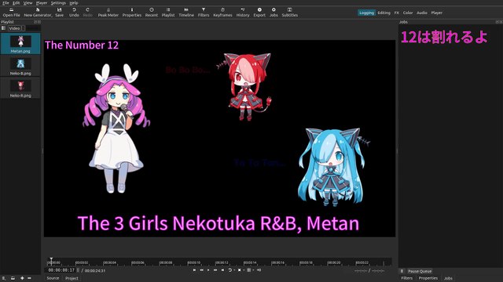Click the fast forward playback button
This screenshot has height=282, width=503.
click(x=215, y=270)
